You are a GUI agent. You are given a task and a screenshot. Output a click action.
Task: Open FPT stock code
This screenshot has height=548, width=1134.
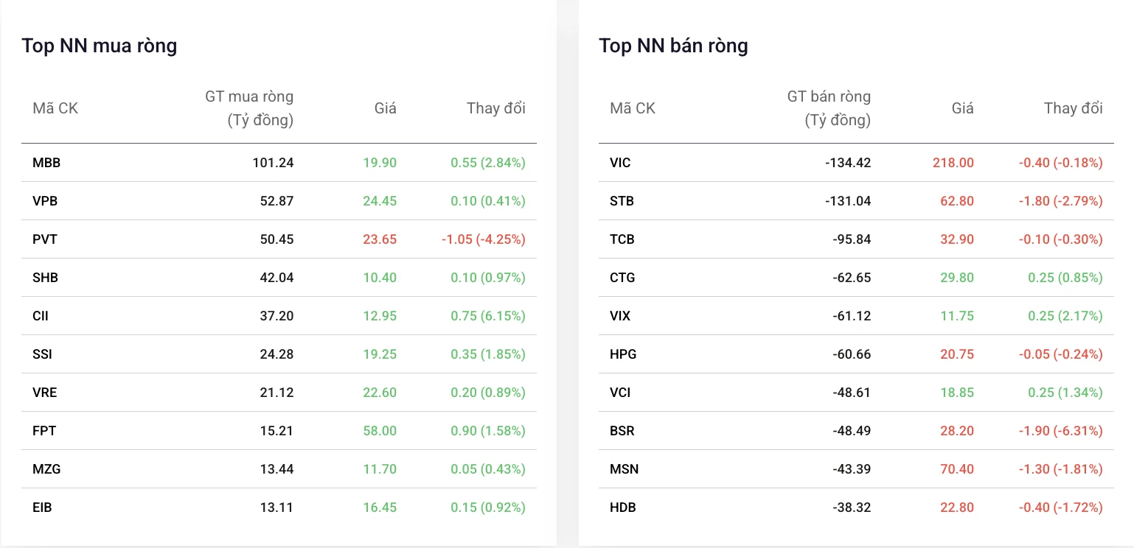coord(44,431)
